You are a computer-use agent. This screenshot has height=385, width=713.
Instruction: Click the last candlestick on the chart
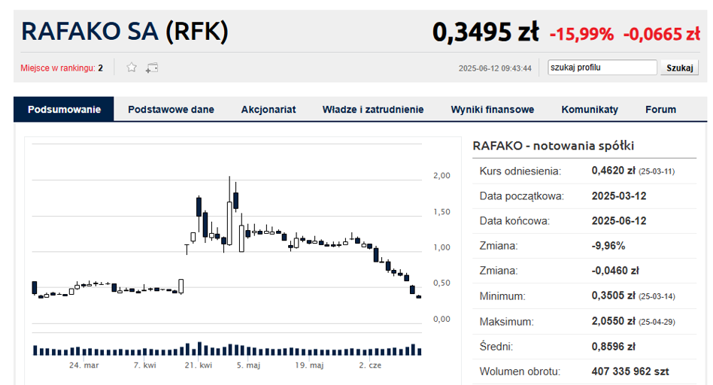coord(418,297)
